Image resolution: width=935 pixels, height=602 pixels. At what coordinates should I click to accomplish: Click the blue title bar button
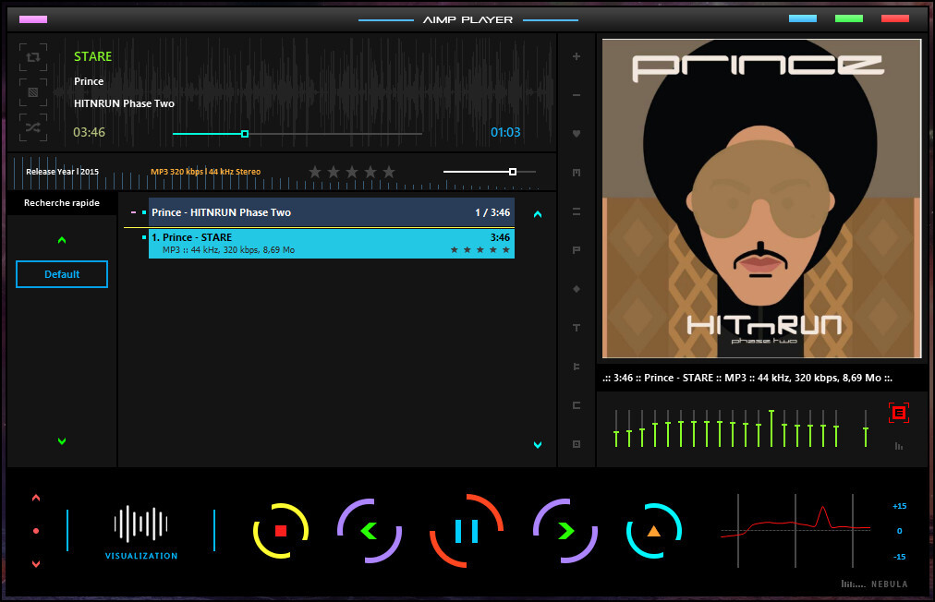803,18
